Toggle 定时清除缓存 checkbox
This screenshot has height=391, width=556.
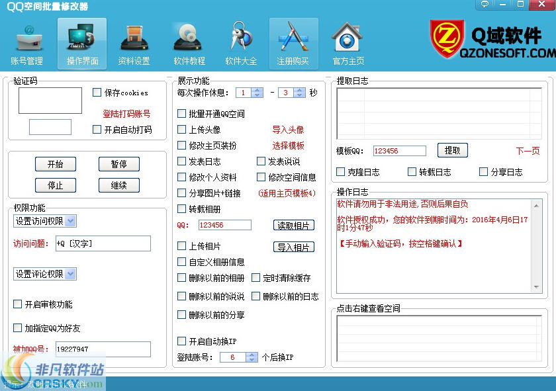pyautogui.click(x=255, y=278)
